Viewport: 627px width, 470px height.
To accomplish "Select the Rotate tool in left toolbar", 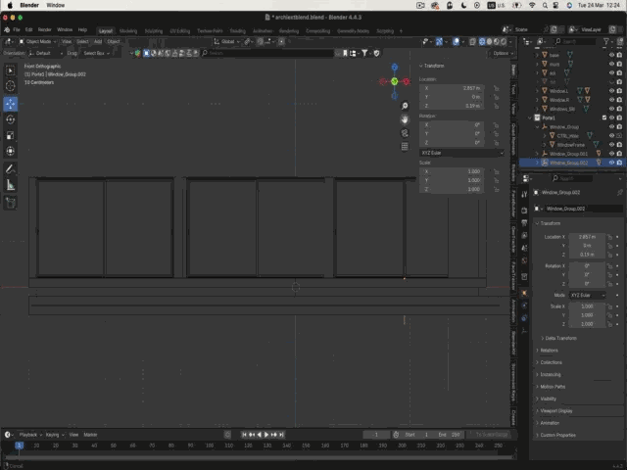I will pyautogui.click(x=11, y=119).
